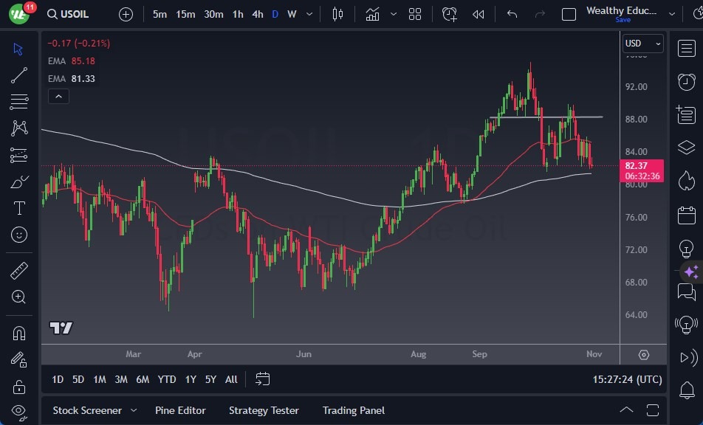Select the trend line tool

coord(18,75)
